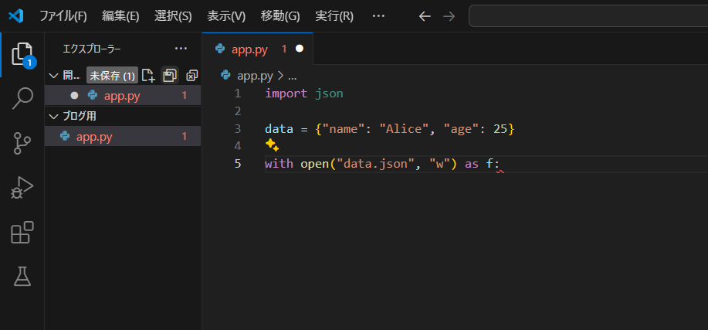Click the breadcrumb ellipsis segment
The height and width of the screenshot is (330, 708).
tap(292, 76)
